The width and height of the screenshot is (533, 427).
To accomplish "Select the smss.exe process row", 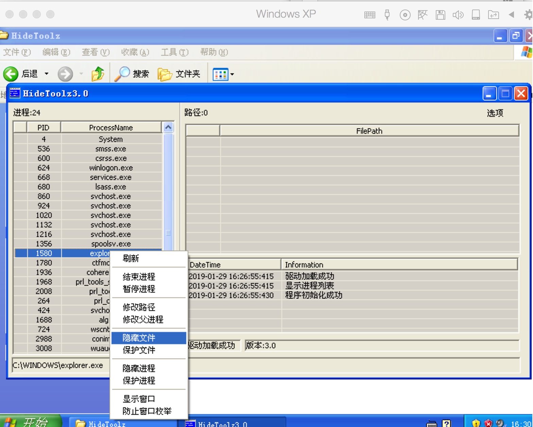I will coord(88,149).
